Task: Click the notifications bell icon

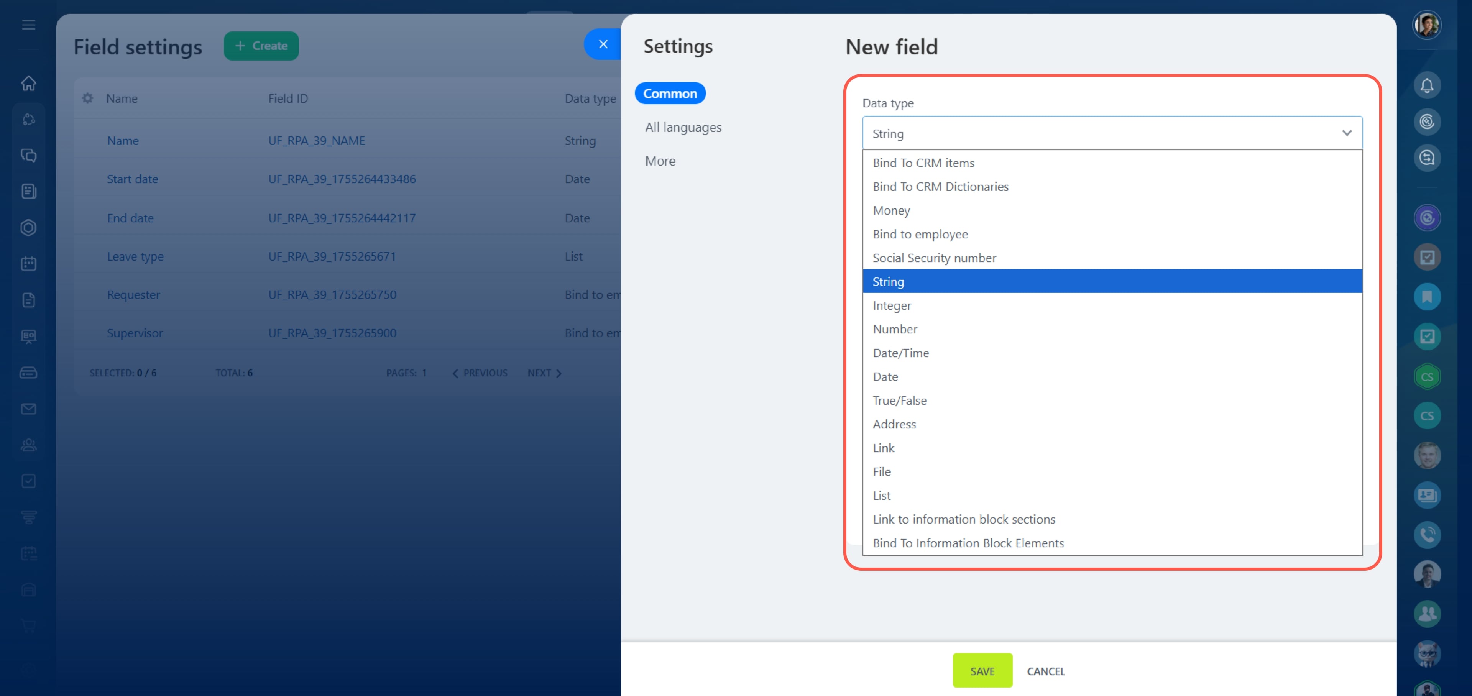Action: pyautogui.click(x=1426, y=86)
